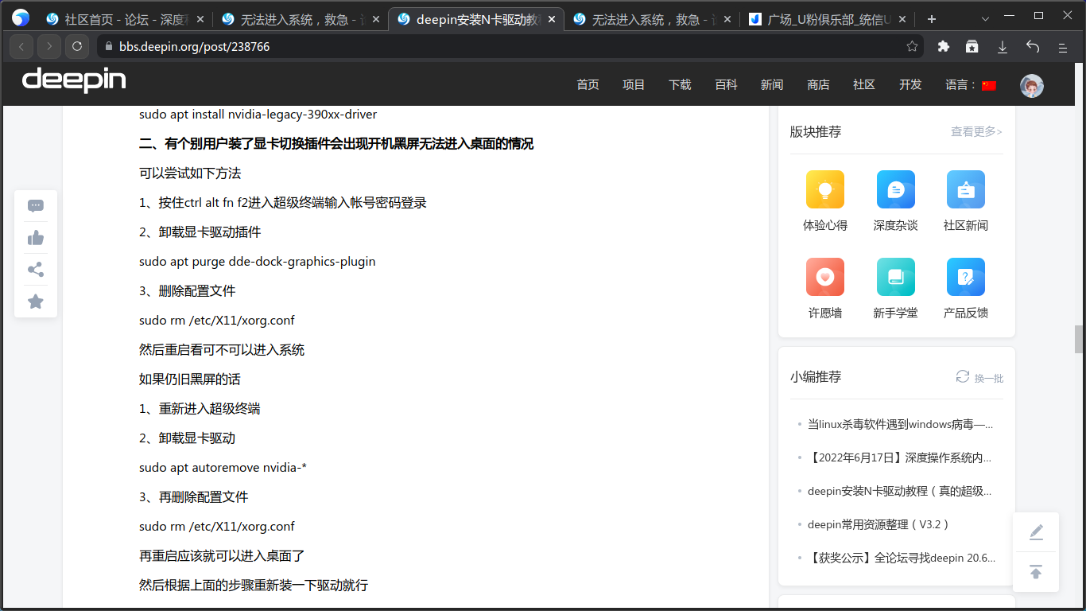The width and height of the screenshot is (1086, 611).
Task: Open the 【获奖公示】全论坛寻找deepin 20.6 link
Action: [902, 558]
